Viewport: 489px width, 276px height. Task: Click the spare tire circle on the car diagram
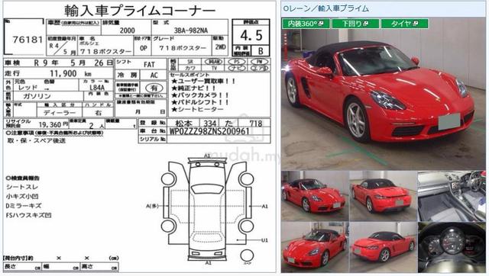(247, 255)
